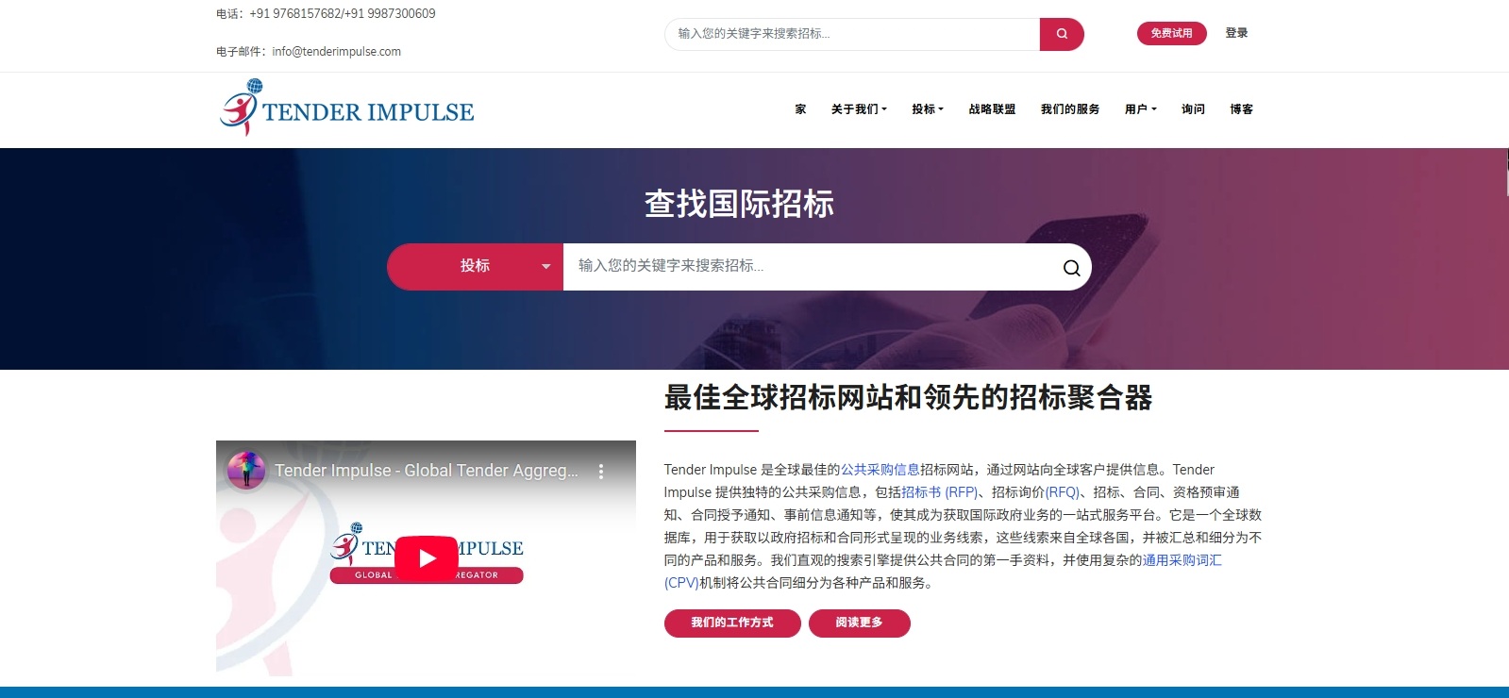Expand the 关于我们 navigation dropdown
Viewport: 1509px width, 698px height.
(x=859, y=109)
